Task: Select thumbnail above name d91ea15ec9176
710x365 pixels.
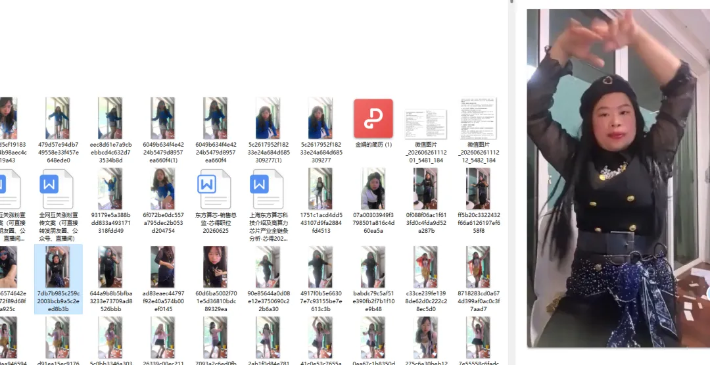Action: pyautogui.click(x=57, y=337)
